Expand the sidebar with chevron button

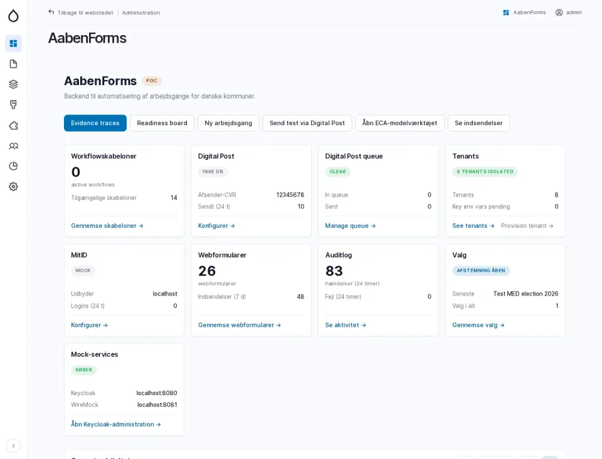13,446
